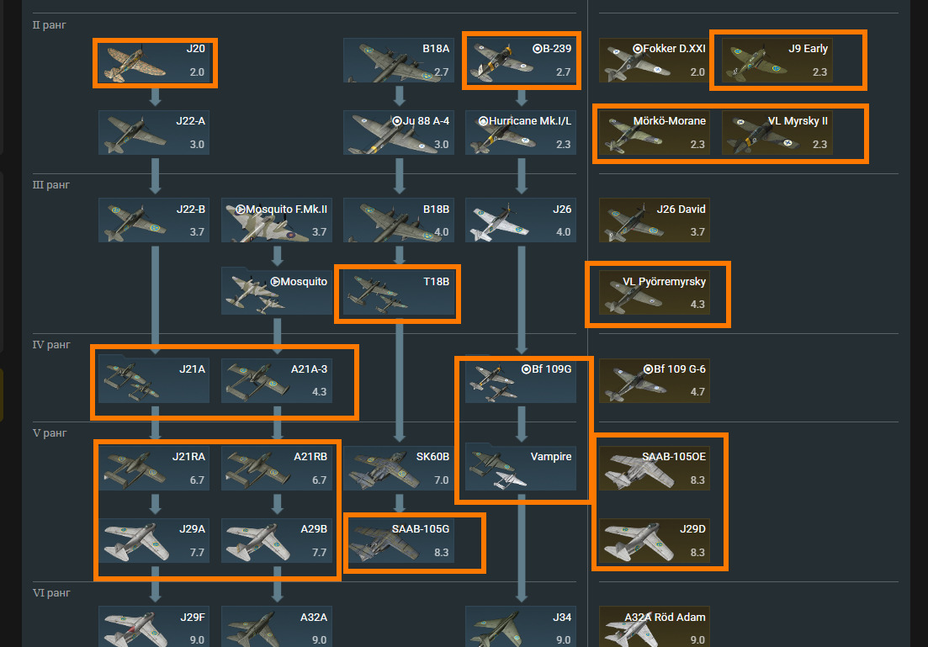Select the Fokker D.XXI premium plane
Image resolution: width=928 pixels, height=647 pixels.
[x=655, y=61]
